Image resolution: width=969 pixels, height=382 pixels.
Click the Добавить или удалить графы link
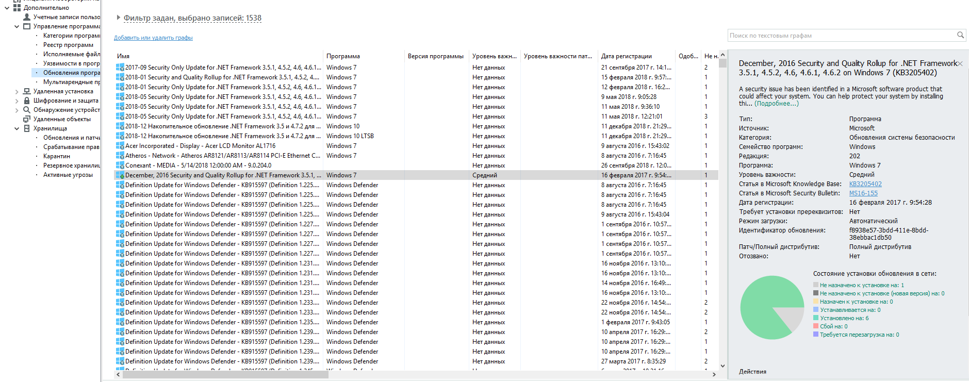[153, 38]
